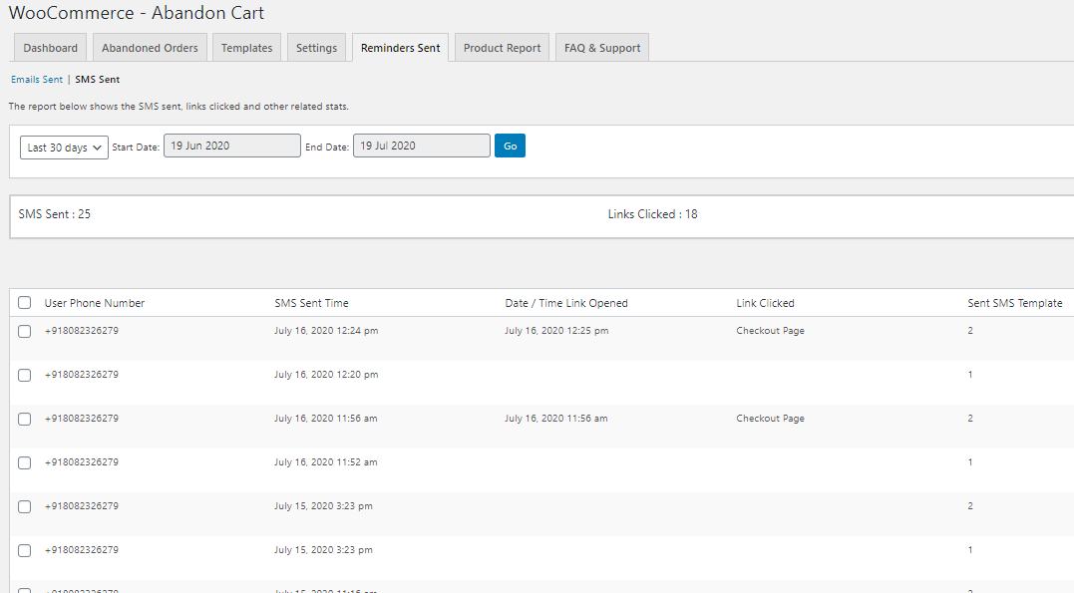Click 'July 16, 2020 11:52 am' sent time
This screenshot has width=1074, height=593.
point(325,461)
